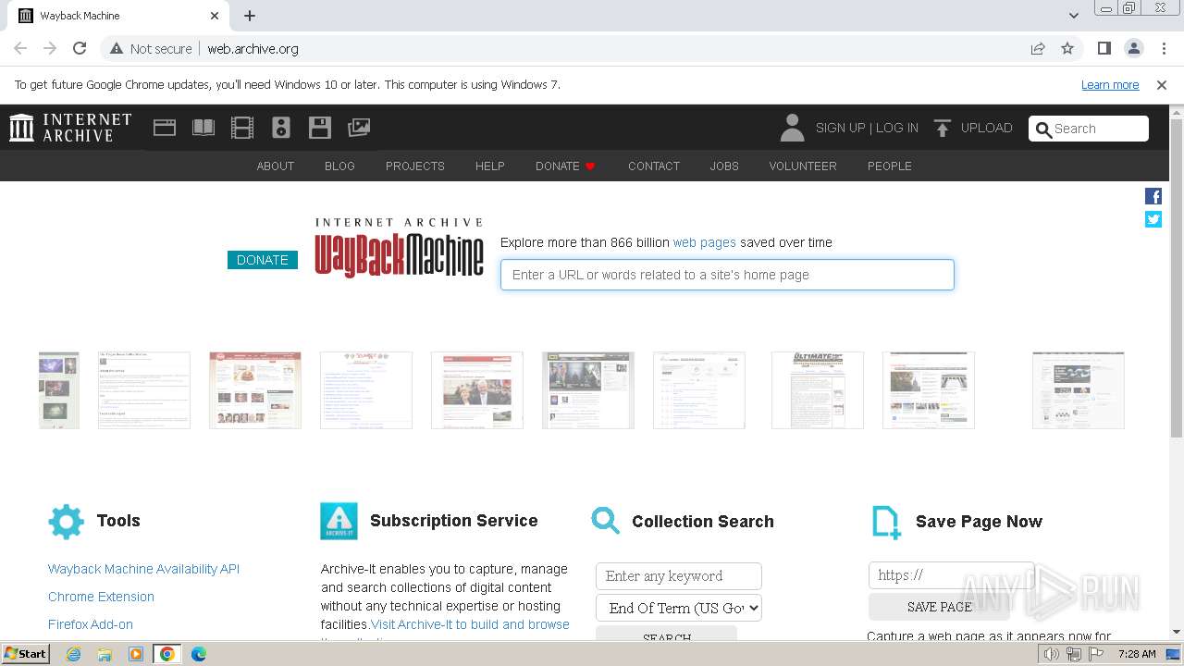
Task: Share this page from address bar
Action: click(1038, 48)
